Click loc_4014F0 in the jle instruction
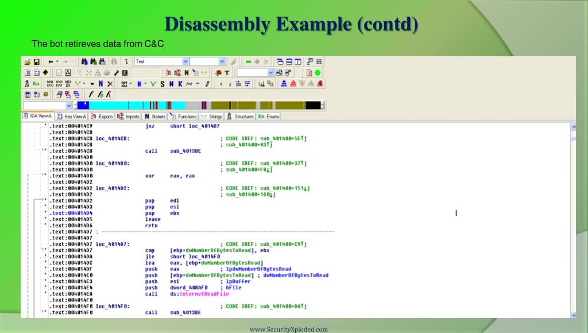 pos(204,257)
